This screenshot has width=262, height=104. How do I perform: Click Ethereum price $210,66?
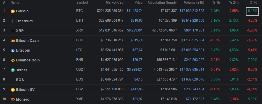[137, 21]
